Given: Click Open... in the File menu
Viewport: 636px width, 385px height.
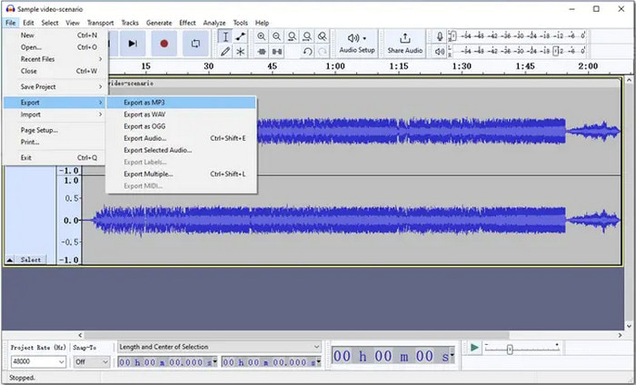Looking at the screenshot, I should pyautogui.click(x=55, y=47).
